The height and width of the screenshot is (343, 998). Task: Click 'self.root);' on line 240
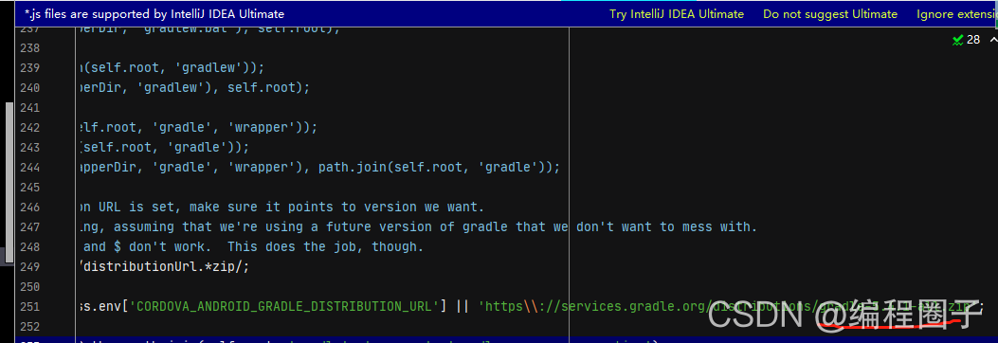click(268, 88)
